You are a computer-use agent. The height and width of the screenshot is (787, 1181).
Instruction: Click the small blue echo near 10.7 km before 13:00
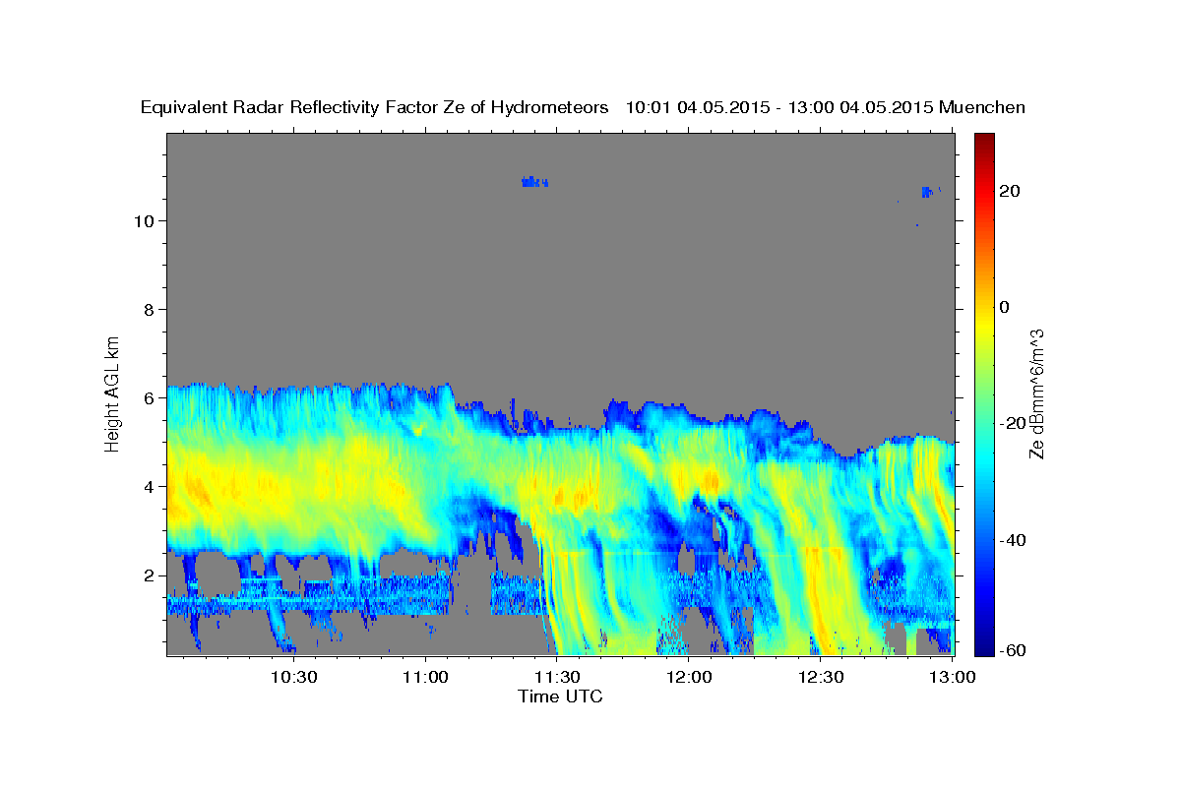tap(928, 191)
